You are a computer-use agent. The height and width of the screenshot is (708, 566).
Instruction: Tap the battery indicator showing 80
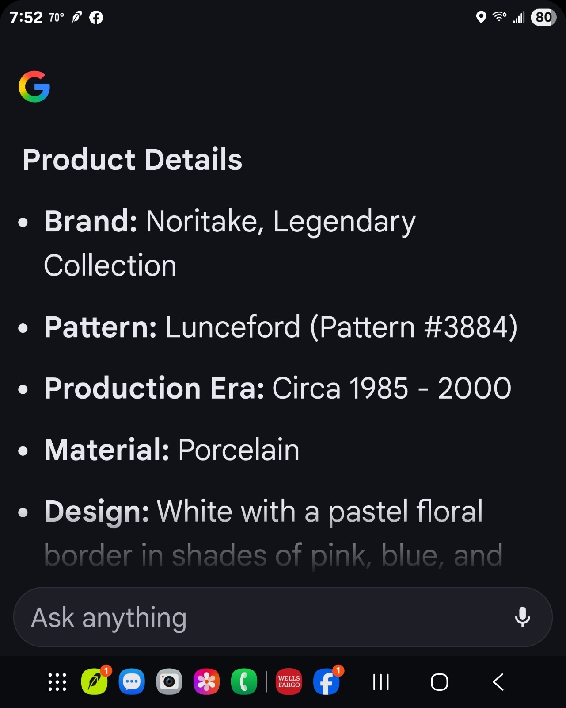point(543,17)
